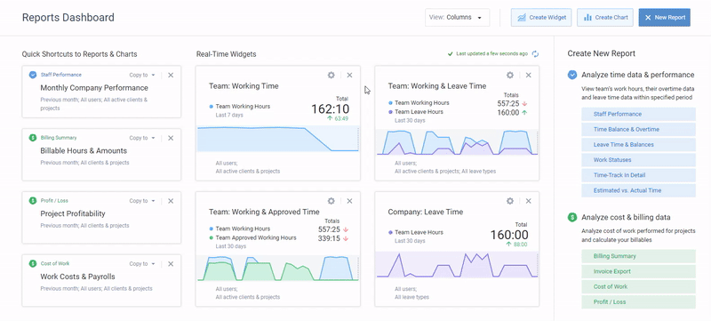Select Work Statuses report type
711x321 pixels.
[x=638, y=160]
